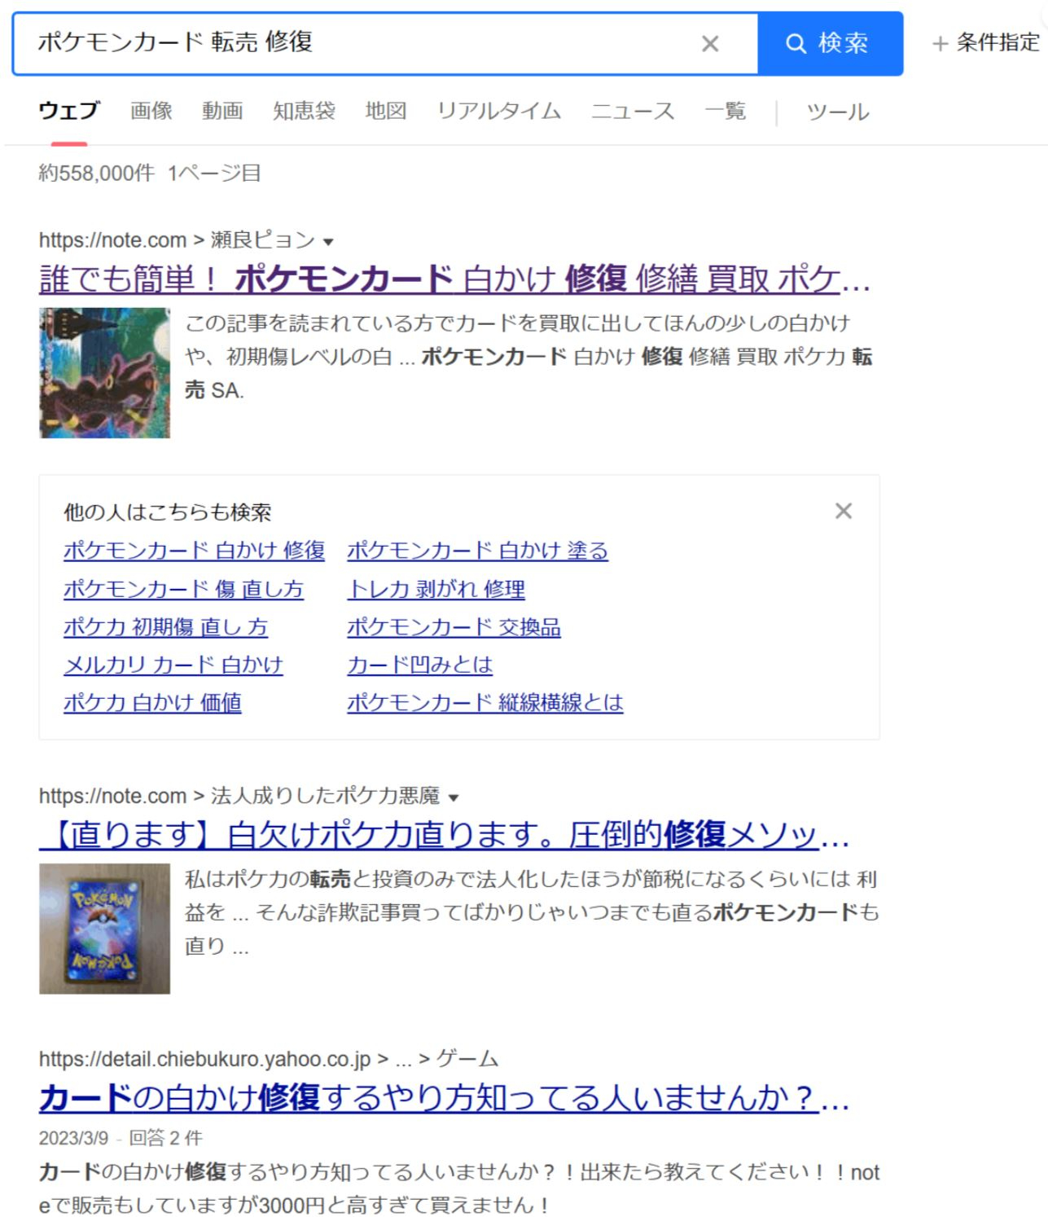The image size is (1048, 1217).
Task: Switch to the 動画 tab
Action: (x=222, y=111)
